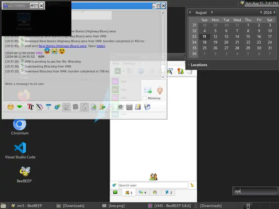Open the emoticon picker smiley icon
This screenshot has width=279, height=209.
point(11,107)
